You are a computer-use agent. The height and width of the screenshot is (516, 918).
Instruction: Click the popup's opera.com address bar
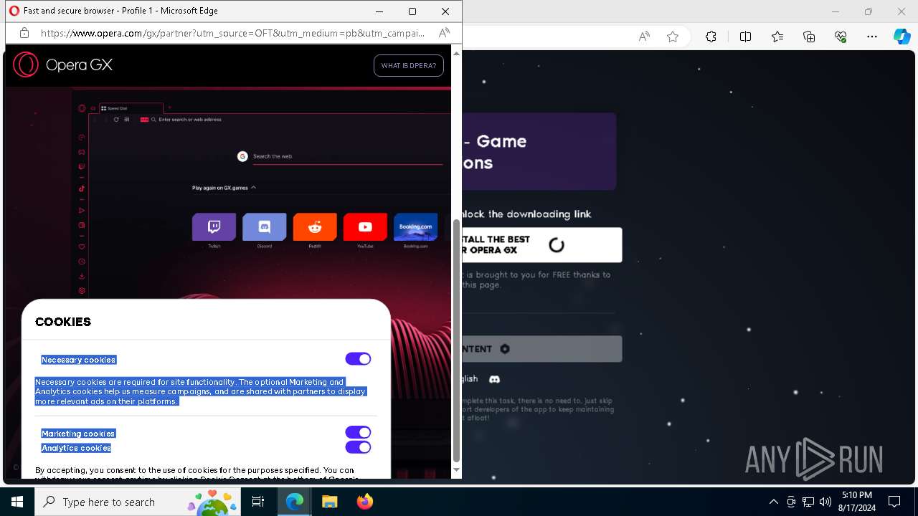pyautogui.click(x=232, y=33)
